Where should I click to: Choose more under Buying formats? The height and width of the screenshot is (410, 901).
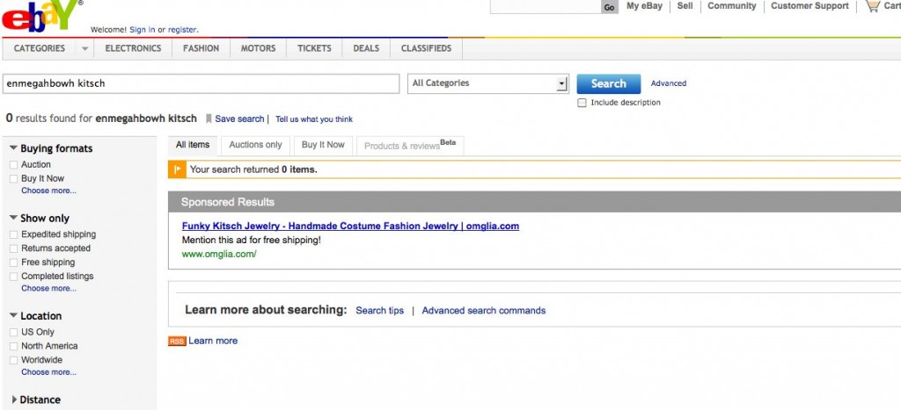[49, 191]
